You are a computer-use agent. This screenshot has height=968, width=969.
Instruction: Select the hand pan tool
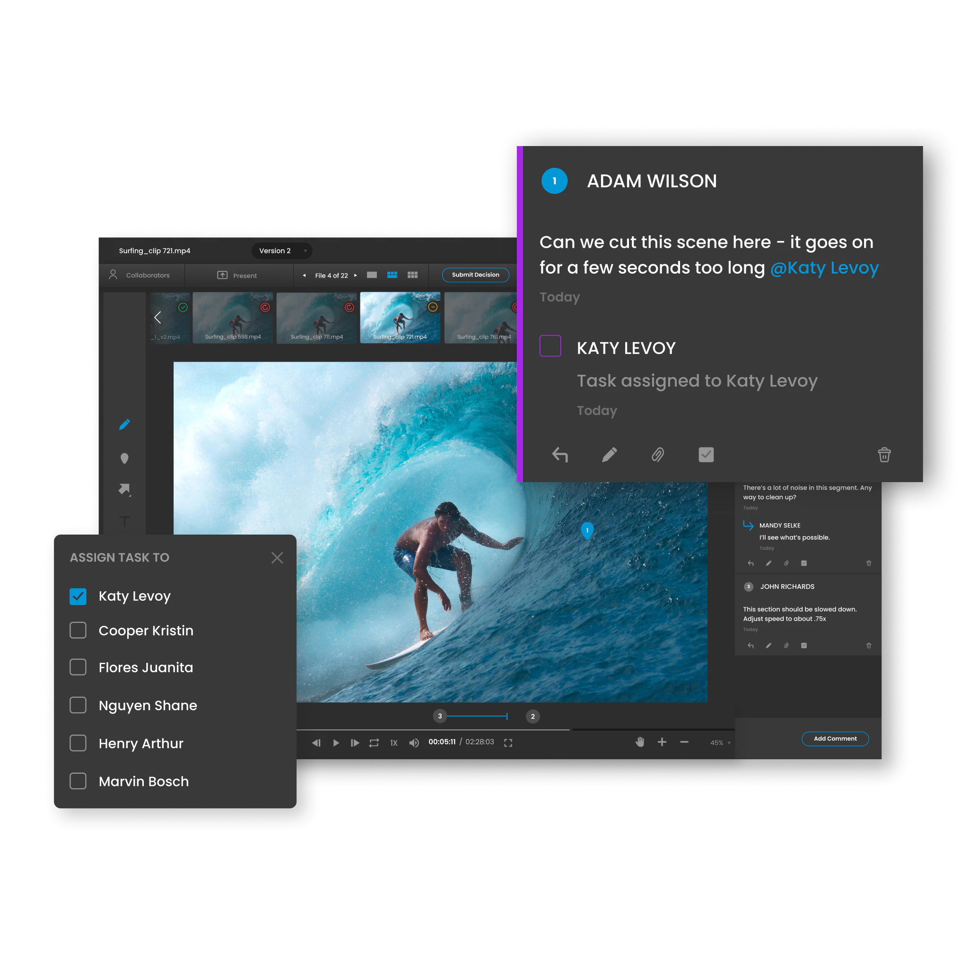[640, 743]
